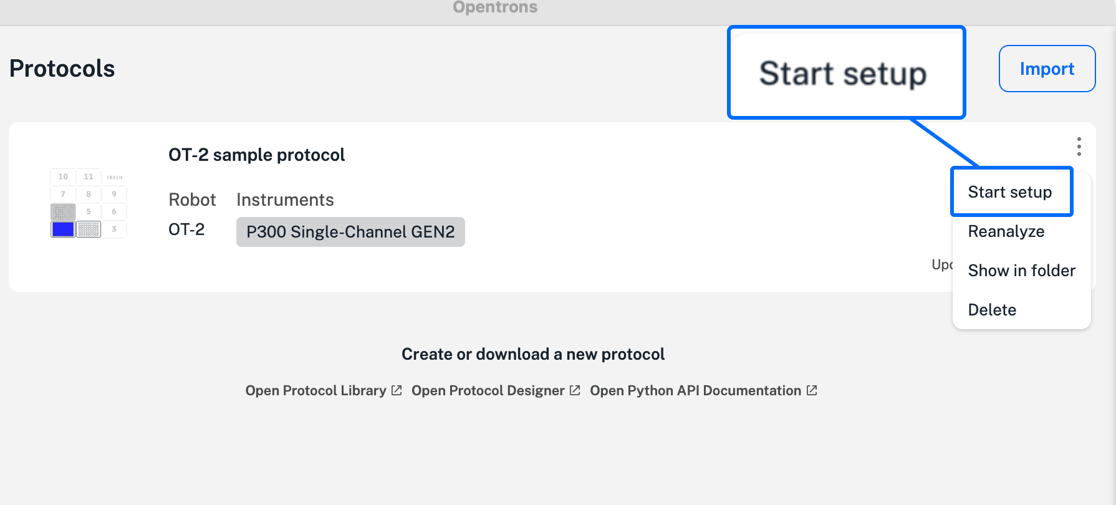Image resolution: width=1116 pixels, height=505 pixels.
Task: Click the Import button
Action: pyautogui.click(x=1047, y=69)
